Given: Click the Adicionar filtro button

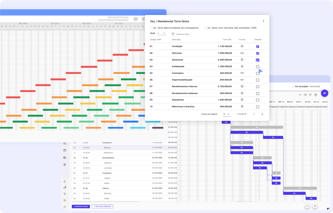Looking at the screenshot, I should 181,34.
